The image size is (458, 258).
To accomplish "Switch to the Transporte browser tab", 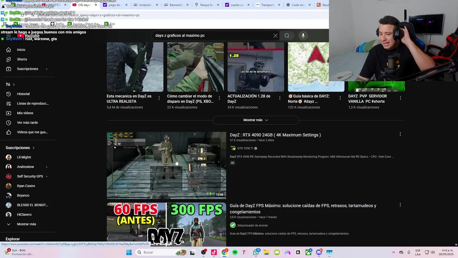I will [268, 5].
